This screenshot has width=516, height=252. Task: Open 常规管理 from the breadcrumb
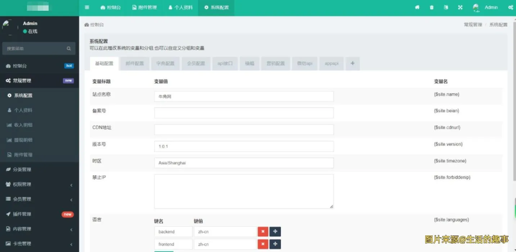coord(473,24)
